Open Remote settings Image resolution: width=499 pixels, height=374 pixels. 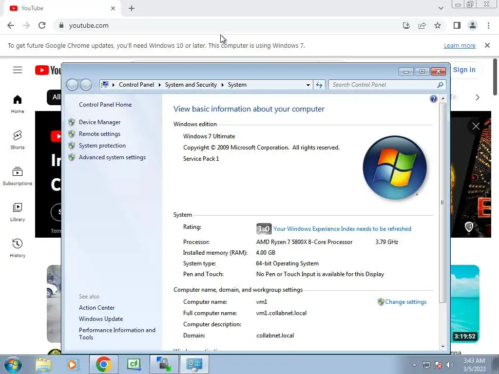tap(99, 134)
